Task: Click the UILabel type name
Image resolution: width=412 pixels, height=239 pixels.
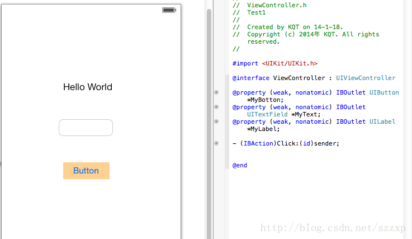Action: pyautogui.click(x=382, y=121)
